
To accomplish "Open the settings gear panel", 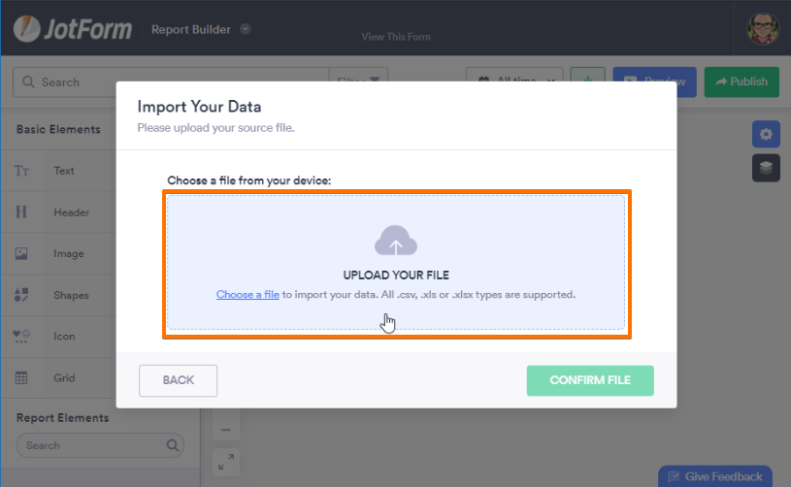I will (x=766, y=134).
